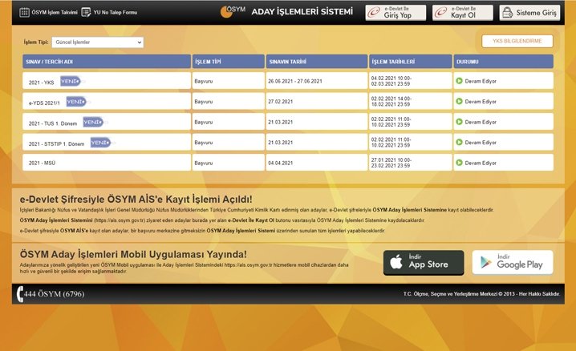Click ÖSYM Aday İşlemleri Mobil Uygulaması heading
This screenshot has height=351, width=576.
[x=133, y=254]
